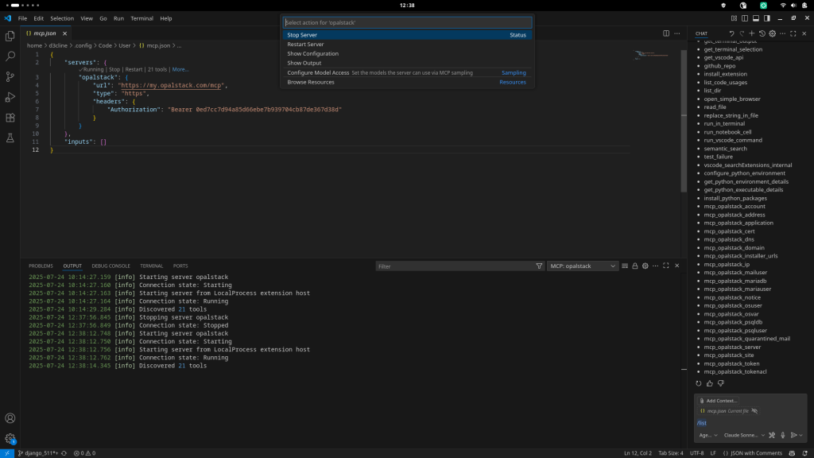Open notifications bell in status bar
This screenshot has height=458, width=814.
(x=804, y=453)
